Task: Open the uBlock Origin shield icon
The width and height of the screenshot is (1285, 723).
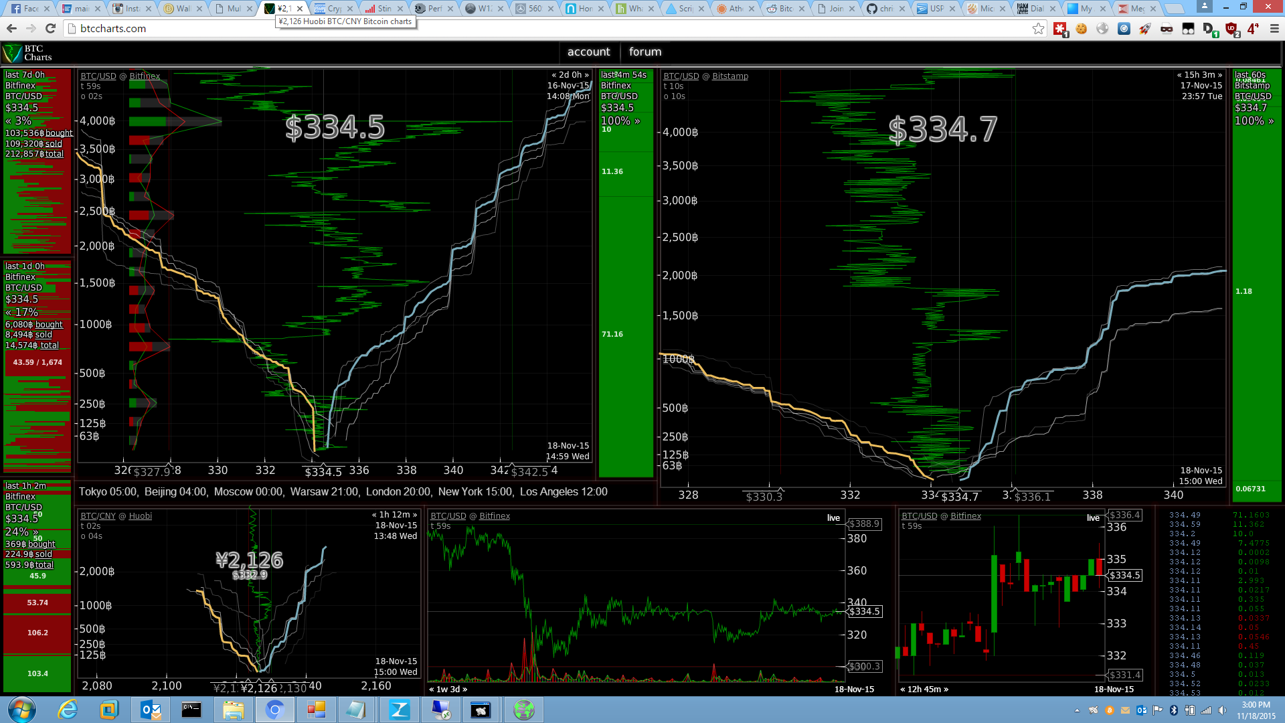Action: click(1231, 29)
